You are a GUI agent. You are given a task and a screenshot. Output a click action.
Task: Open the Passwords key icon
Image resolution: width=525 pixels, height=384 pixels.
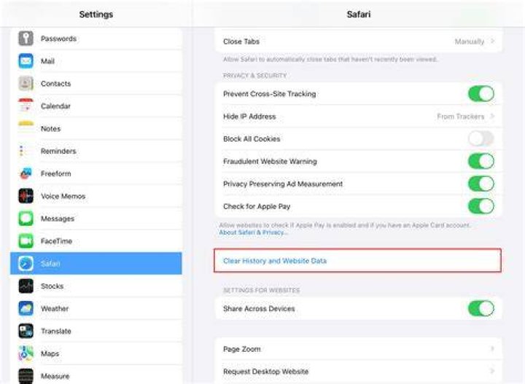26,39
